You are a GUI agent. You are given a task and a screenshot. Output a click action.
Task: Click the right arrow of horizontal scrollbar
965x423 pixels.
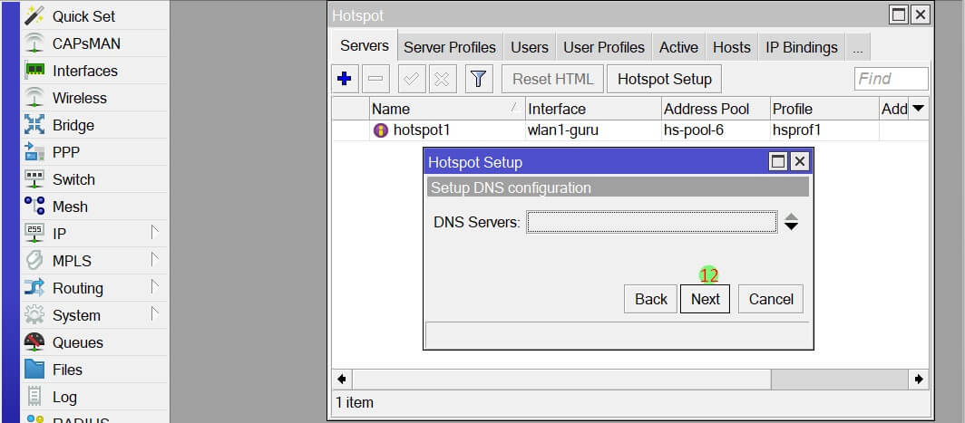(x=919, y=380)
